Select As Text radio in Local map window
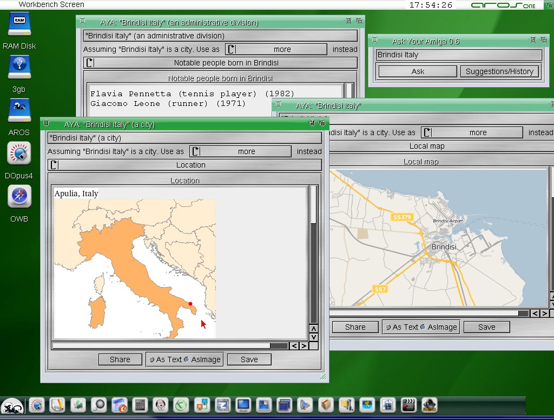The image size is (554, 420). [x=389, y=327]
